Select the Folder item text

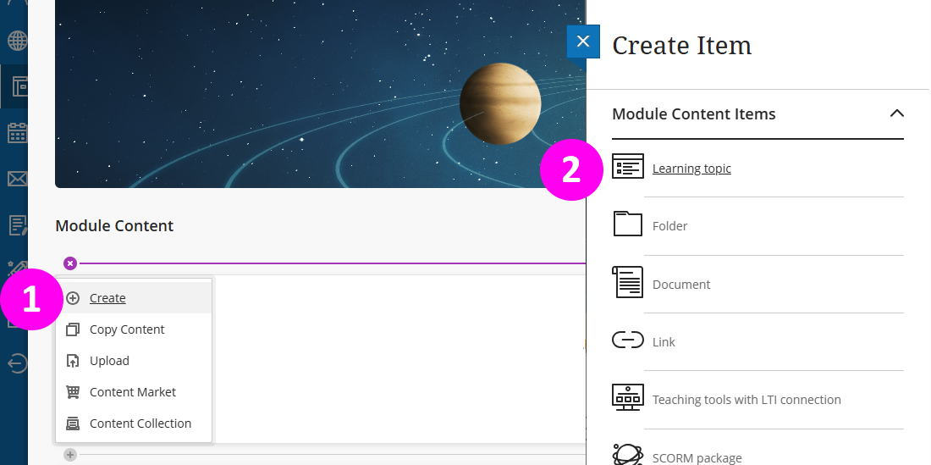pos(669,226)
